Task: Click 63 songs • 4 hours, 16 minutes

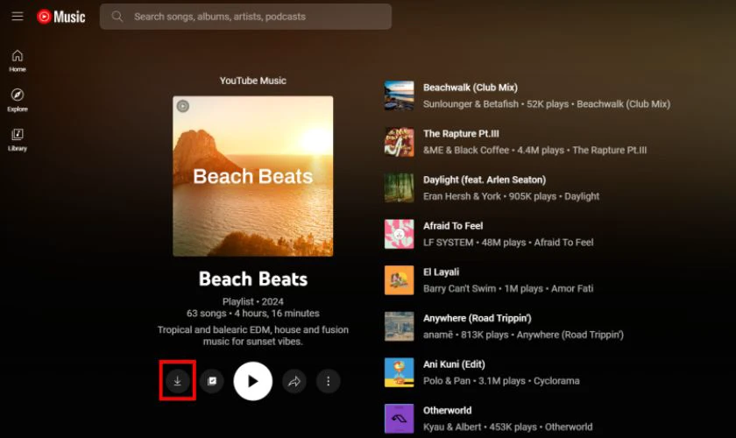Action: 253,313
